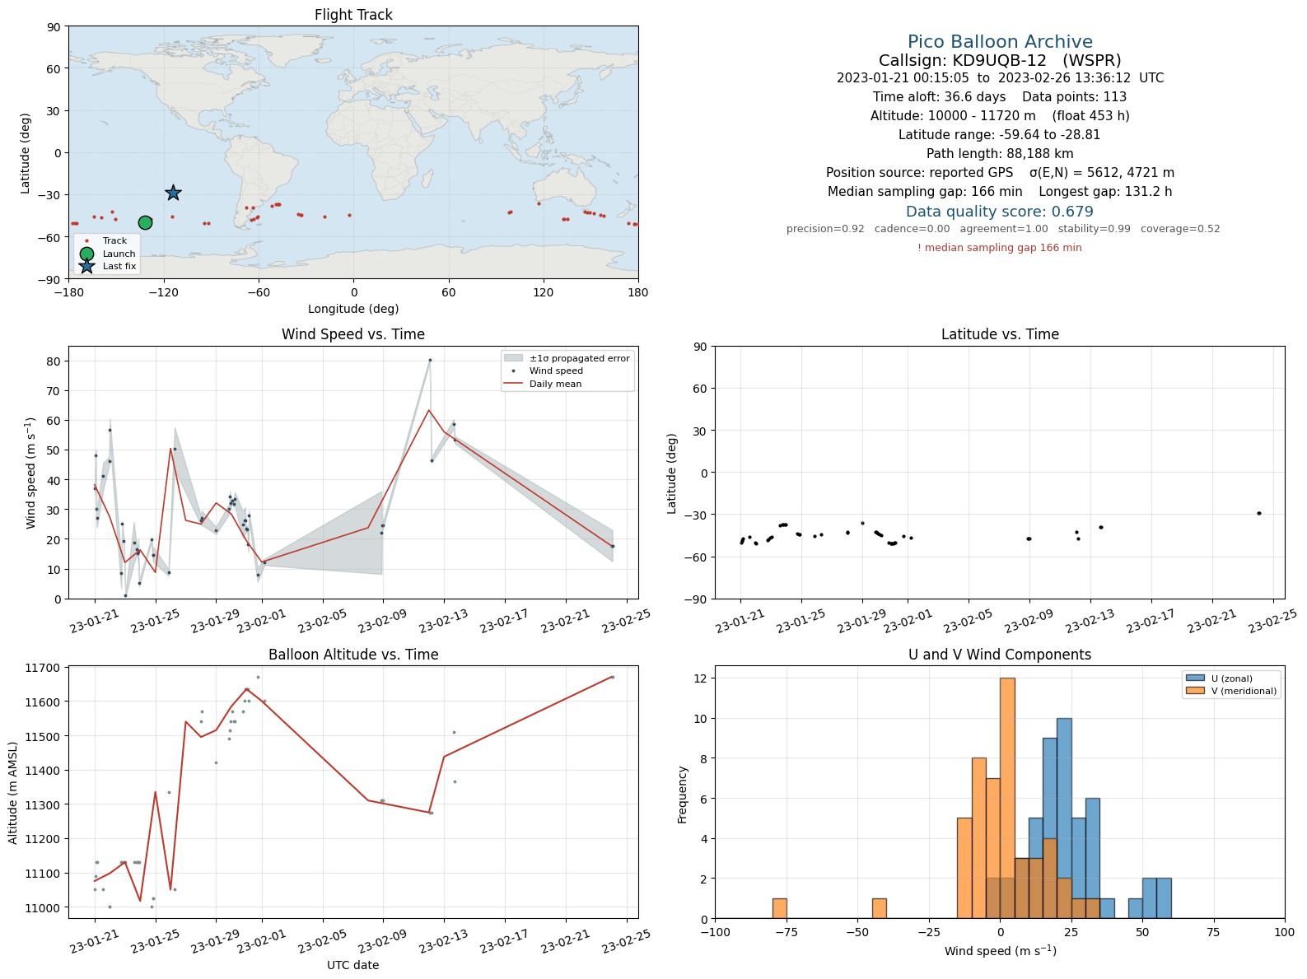Click the Frequency axis label
Image resolution: width=1307 pixels, height=979 pixels.
[682, 795]
